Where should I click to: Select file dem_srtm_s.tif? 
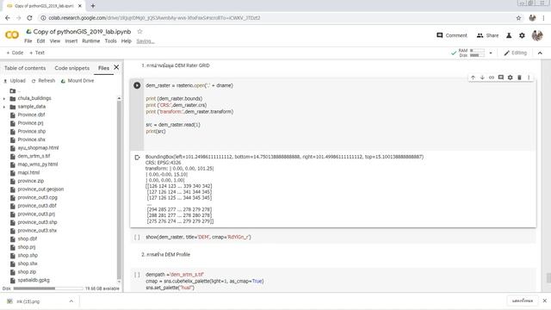[x=34, y=156]
